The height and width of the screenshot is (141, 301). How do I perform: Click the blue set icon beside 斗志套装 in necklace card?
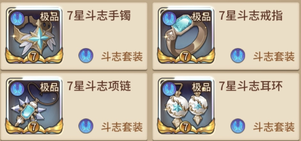point(86,126)
